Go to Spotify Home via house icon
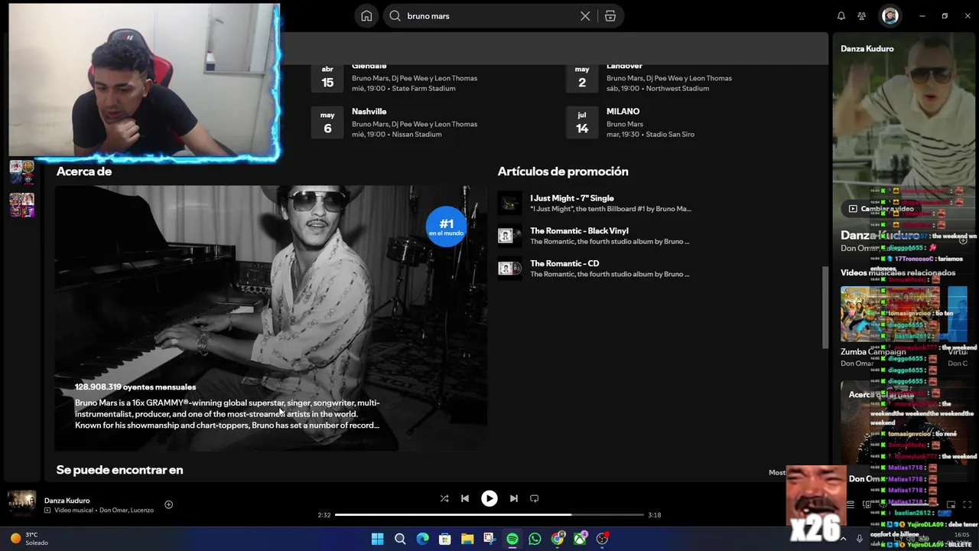The height and width of the screenshot is (551, 979). (x=366, y=16)
